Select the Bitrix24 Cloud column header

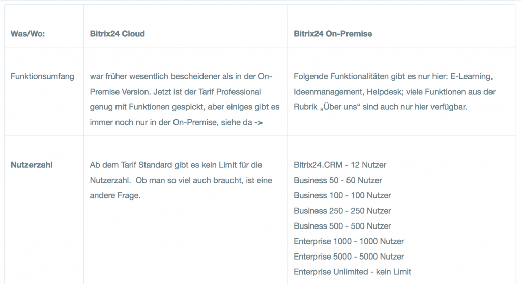118,34
